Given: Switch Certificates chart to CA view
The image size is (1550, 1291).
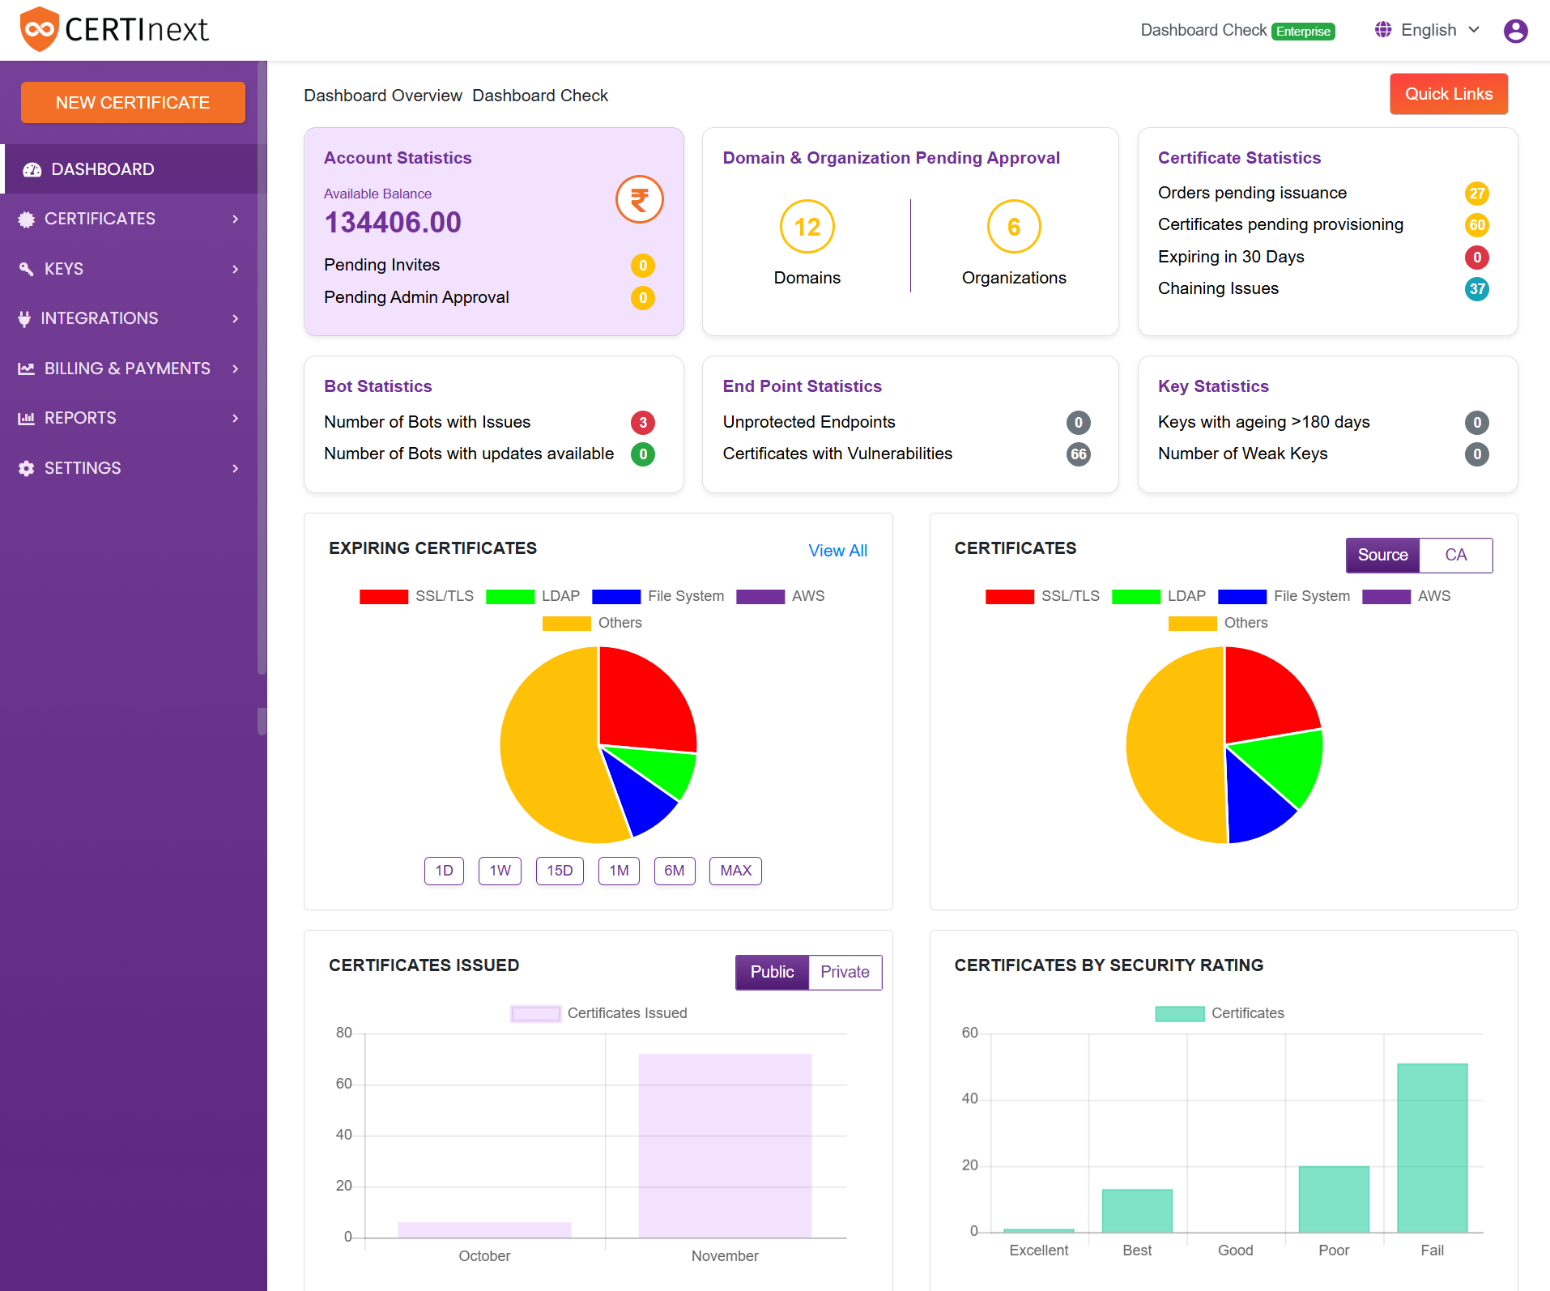Looking at the screenshot, I should [x=1455, y=556].
